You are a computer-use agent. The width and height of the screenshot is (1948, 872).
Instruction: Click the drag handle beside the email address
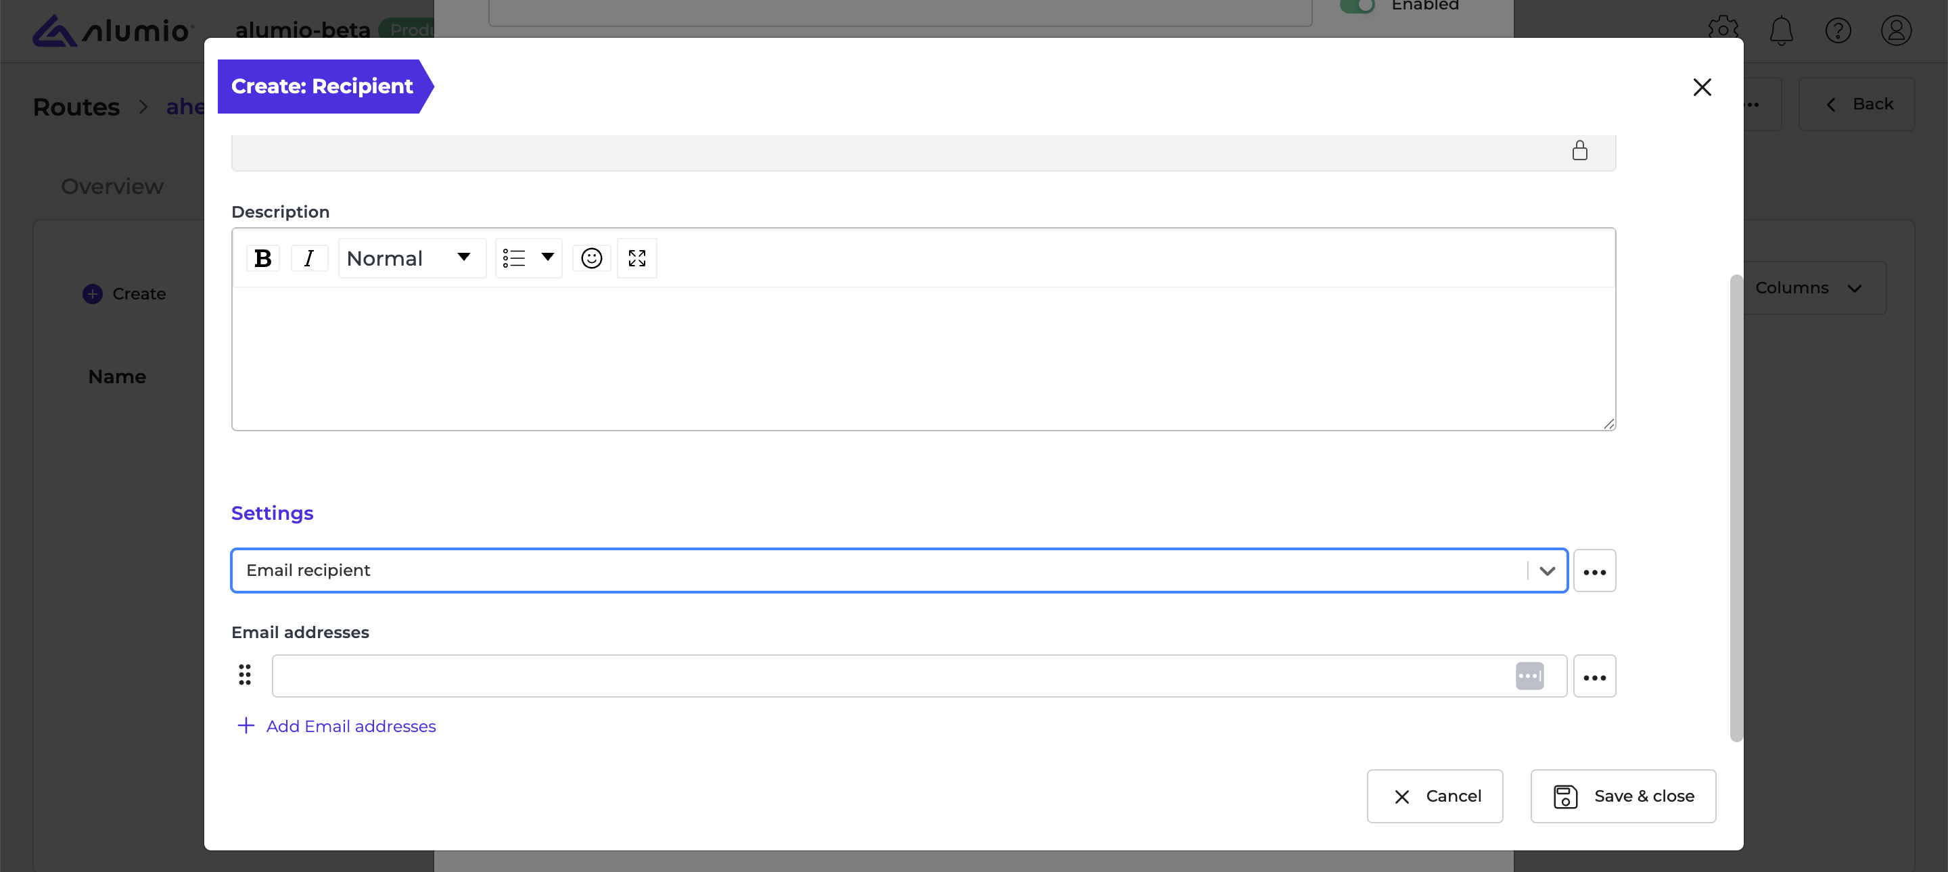244,675
